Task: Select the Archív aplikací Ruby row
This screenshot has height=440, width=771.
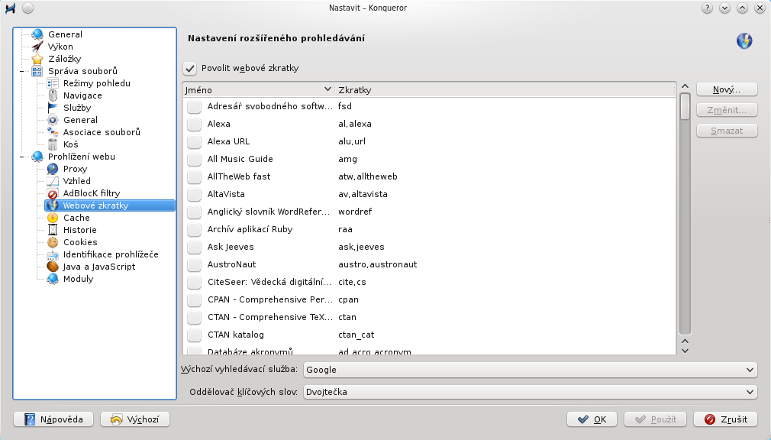Action: pos(429,229)
